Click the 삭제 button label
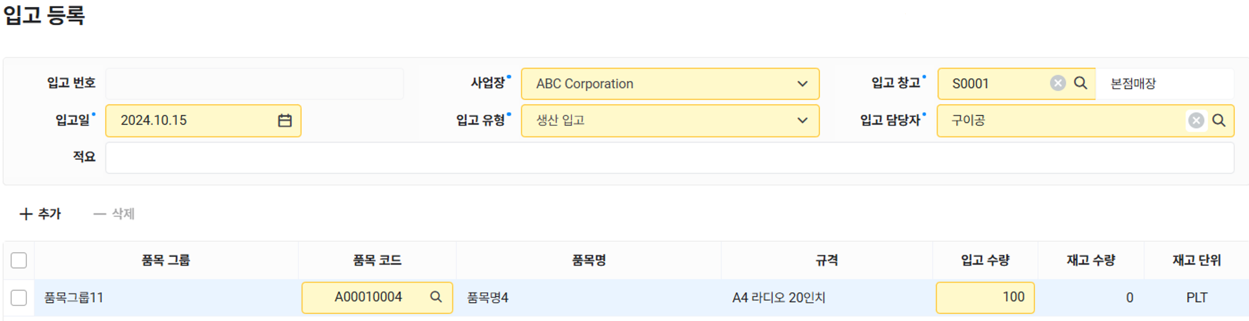1249x321 pixels. pyautogui.click(x=123, y=214)
